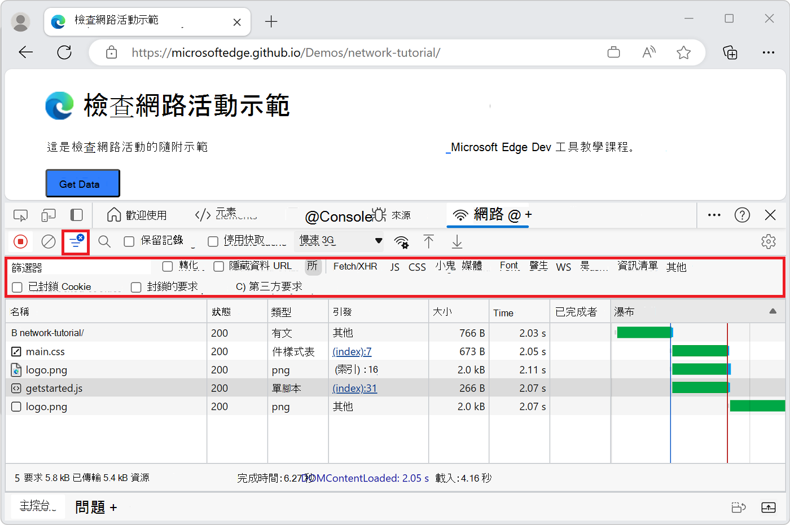Image resolution: width=790 pixels, height=525 pixels.
Task: Click the red record network log button
Action: 21,241
